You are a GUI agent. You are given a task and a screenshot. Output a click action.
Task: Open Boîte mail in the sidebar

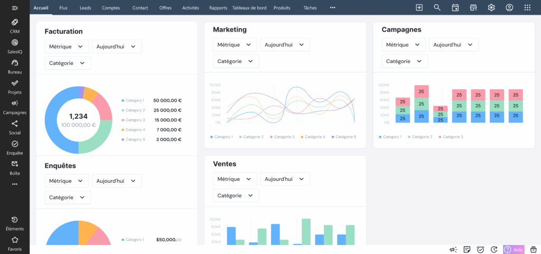[14, 168]
